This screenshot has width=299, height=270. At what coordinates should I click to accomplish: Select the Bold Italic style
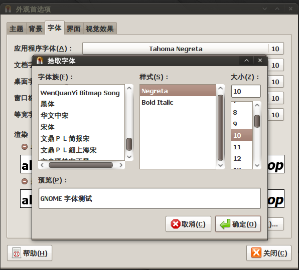coord(178,103)
